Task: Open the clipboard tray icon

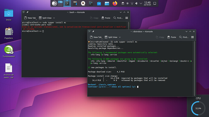Action: tap(123, 3)
